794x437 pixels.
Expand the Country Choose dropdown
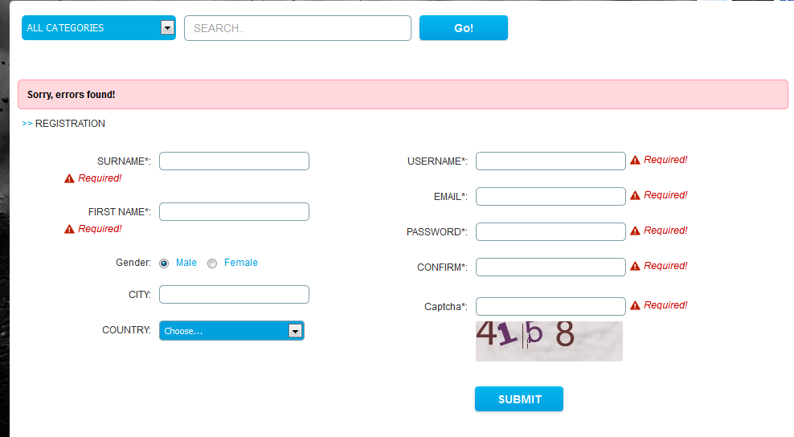click(x=231, y=331)
